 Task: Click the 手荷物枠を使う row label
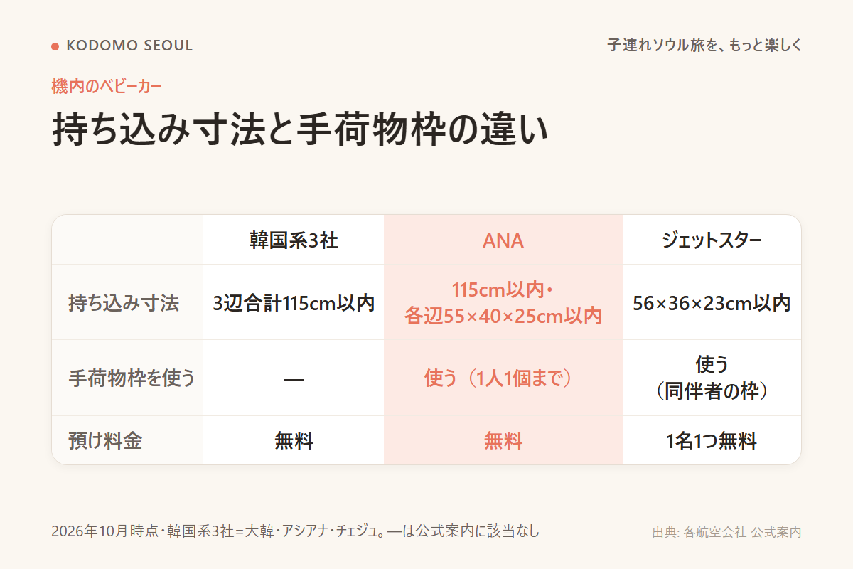(132, 378)
